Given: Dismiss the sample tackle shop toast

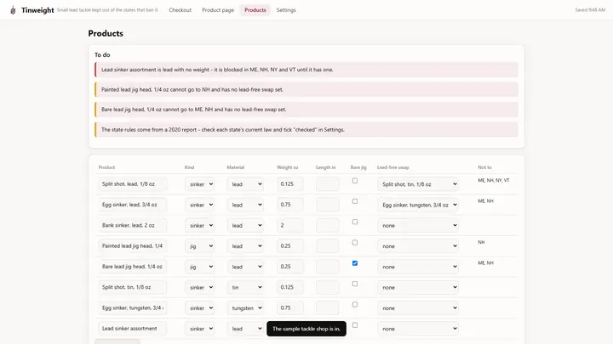Looking at the screenshot, I should [306, 329].
